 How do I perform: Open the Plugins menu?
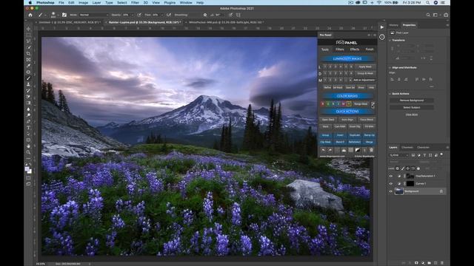170,3
